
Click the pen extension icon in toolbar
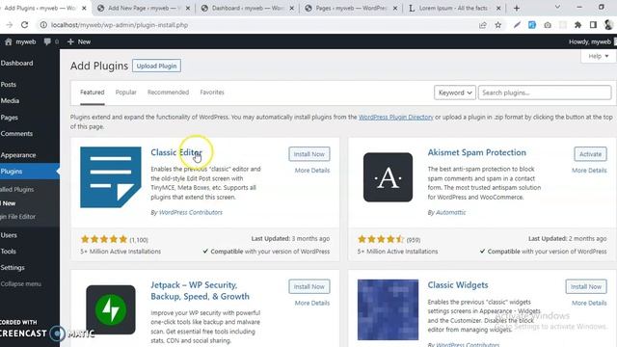(x=517, y=25)
